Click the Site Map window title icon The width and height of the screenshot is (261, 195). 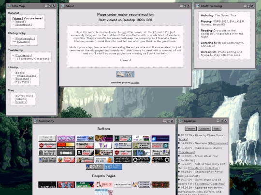[9, 6]
